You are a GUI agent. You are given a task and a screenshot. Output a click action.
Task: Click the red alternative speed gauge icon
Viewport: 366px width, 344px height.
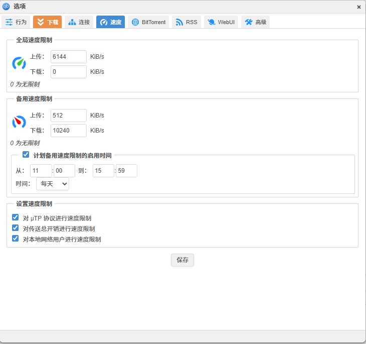tap(19, 122)
